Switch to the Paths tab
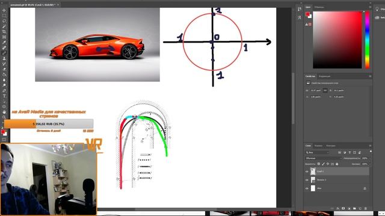385x216 pixels. tap(330, 145)
